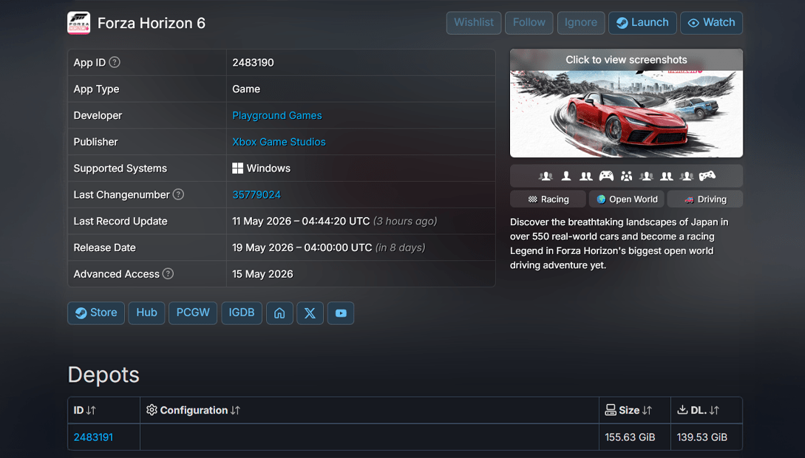Open the Last Changenumber help question mark
The height and width of the screenshot is (458, 805).
[178, 194]
